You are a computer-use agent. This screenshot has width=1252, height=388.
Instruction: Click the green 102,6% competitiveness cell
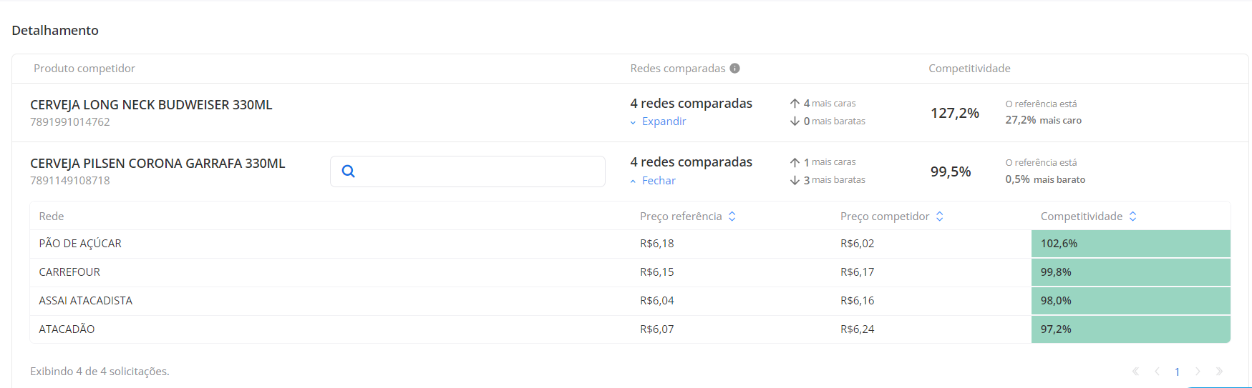click(x=1131, y=244)
